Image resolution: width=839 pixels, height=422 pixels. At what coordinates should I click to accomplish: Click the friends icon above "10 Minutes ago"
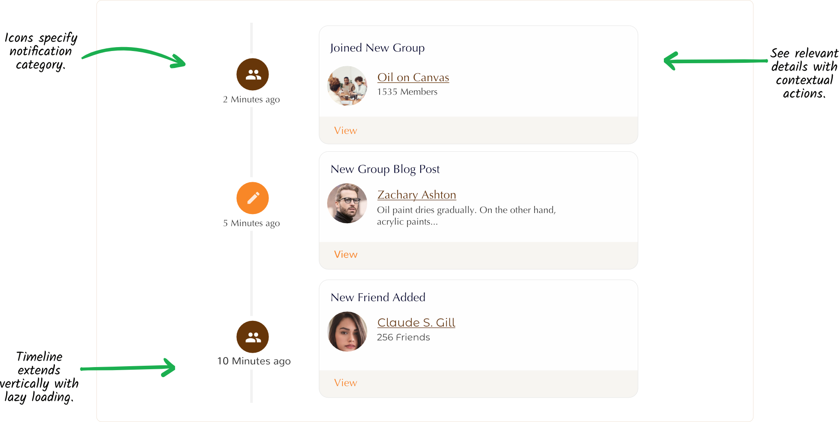point(252,337)
